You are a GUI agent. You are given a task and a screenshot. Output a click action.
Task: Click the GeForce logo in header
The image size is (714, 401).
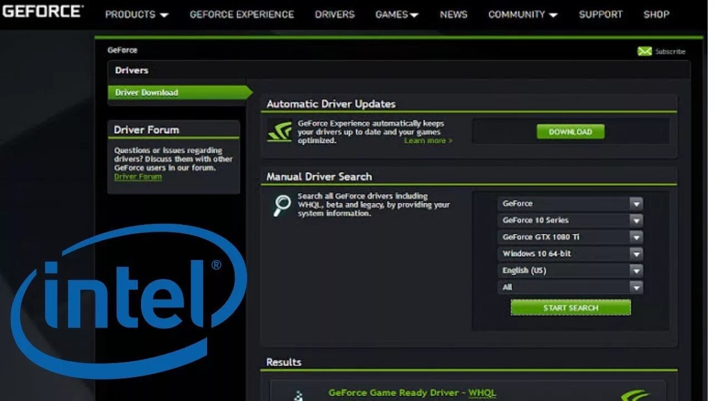[42, 11]
